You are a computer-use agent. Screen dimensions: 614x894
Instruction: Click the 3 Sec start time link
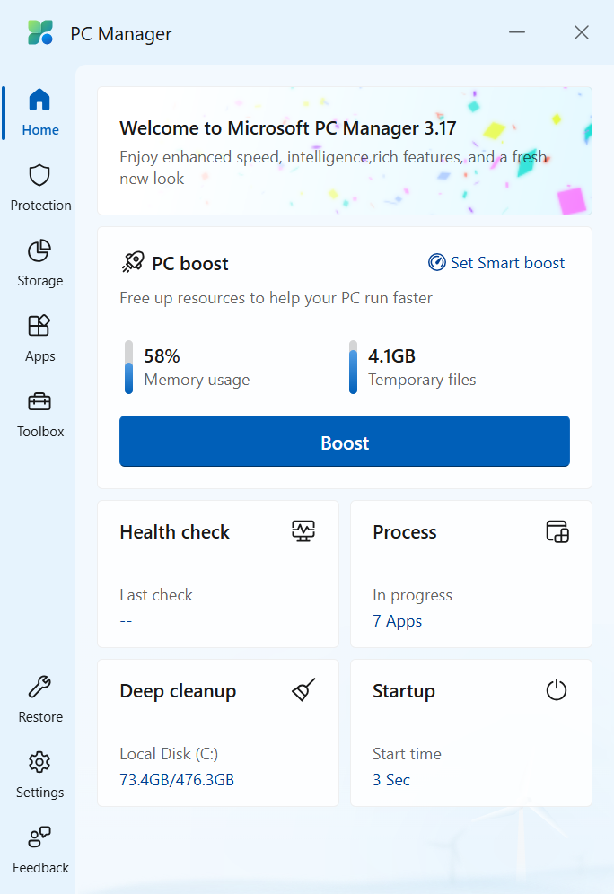tap(391, 779)
